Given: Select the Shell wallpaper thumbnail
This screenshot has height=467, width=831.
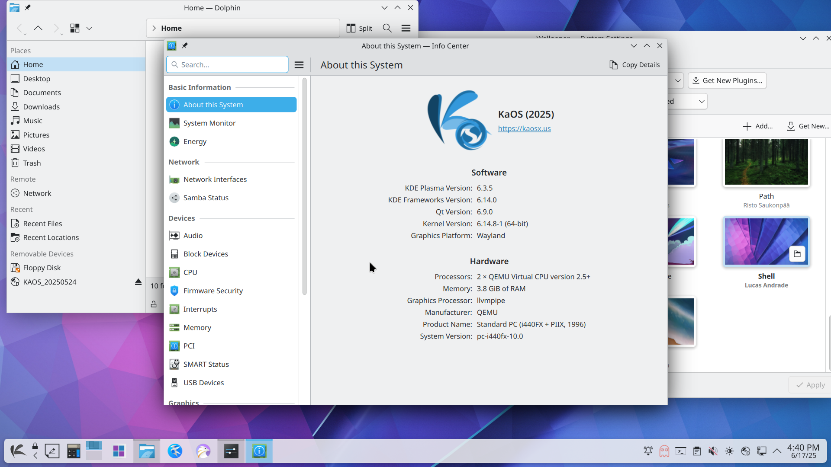Looking at the screenshot, I should tap(766, 241).
